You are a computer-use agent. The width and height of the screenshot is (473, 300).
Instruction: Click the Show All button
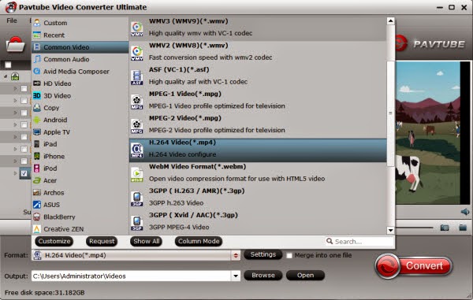tap(147, 241)
